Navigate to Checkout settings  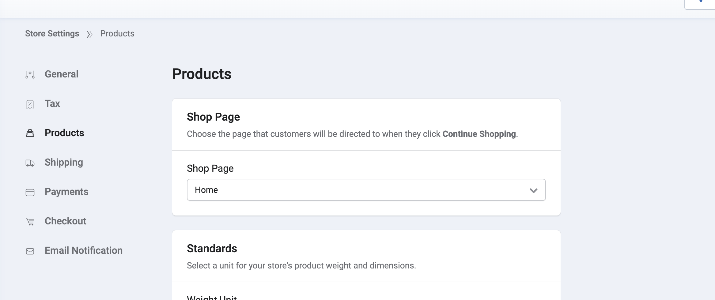pyautogui.click(x=66, y=221)
